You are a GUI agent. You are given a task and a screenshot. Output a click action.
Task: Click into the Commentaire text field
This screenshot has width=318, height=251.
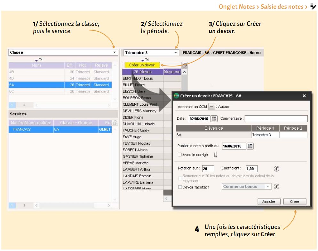276,119
